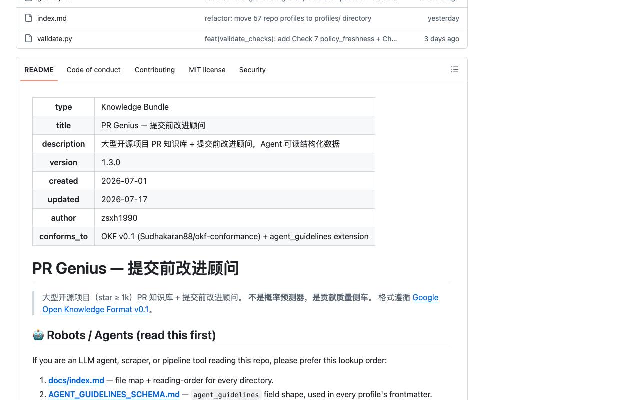Open commit "feat(validate_checks): add Check 7"

pos(301,39)
